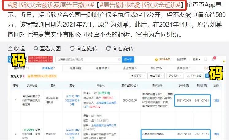
Task: Click the 导出数据 export button
Action: click(x=194, y=76)
